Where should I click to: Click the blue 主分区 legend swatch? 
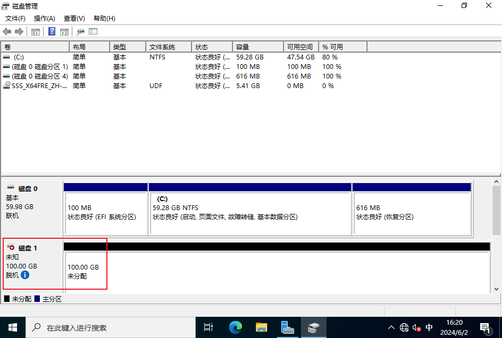click(37, 299)
